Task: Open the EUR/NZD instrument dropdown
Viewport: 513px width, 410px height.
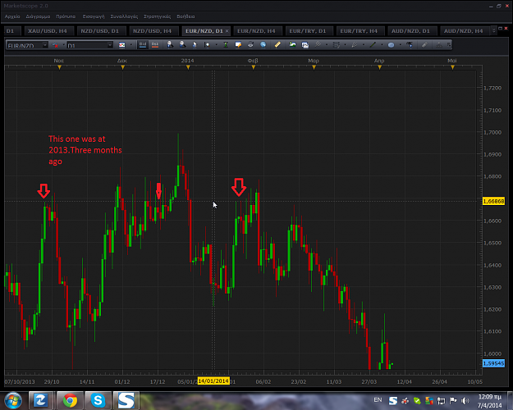Action: pyautogui.click(x=45, y=45)
